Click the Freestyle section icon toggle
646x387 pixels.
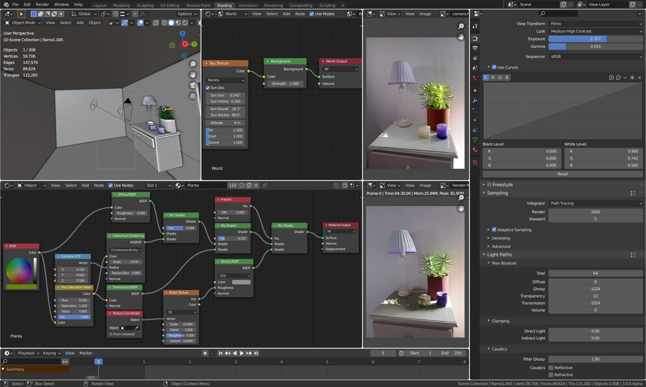490,184
